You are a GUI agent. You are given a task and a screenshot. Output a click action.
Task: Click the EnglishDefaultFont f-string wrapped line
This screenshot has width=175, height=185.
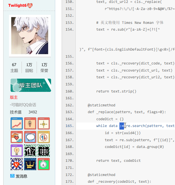[x=127, y=49]
